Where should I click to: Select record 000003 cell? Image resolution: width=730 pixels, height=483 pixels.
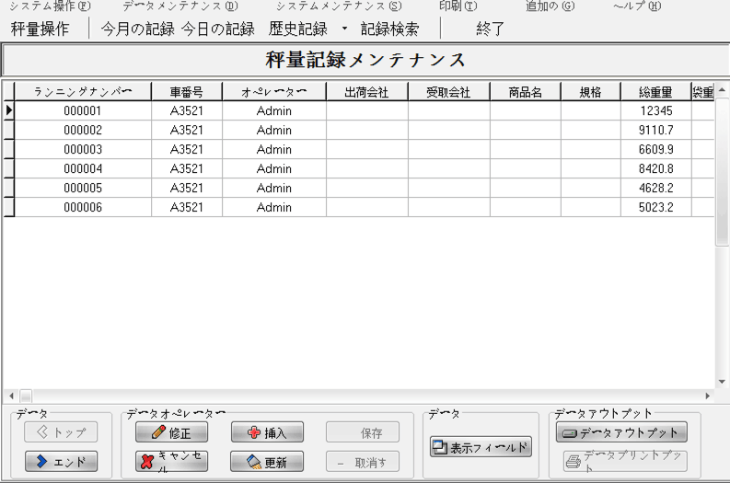[x=83, y=149]
